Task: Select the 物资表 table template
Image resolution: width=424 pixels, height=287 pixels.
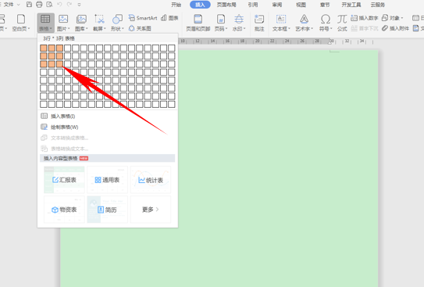Action: pos(64,210)
